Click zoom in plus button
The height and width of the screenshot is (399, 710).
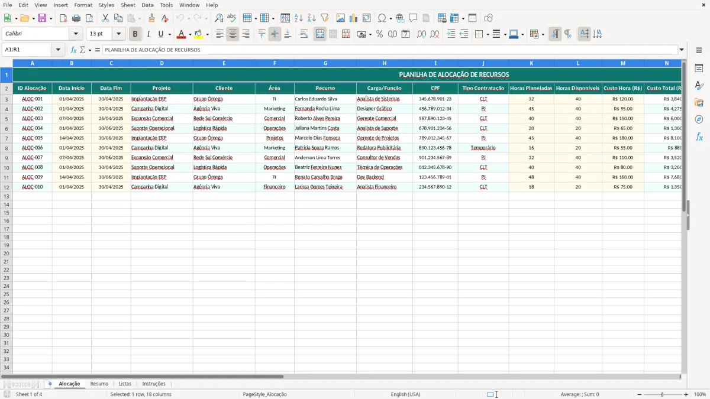pyautogui.click(x=686, y=394)
